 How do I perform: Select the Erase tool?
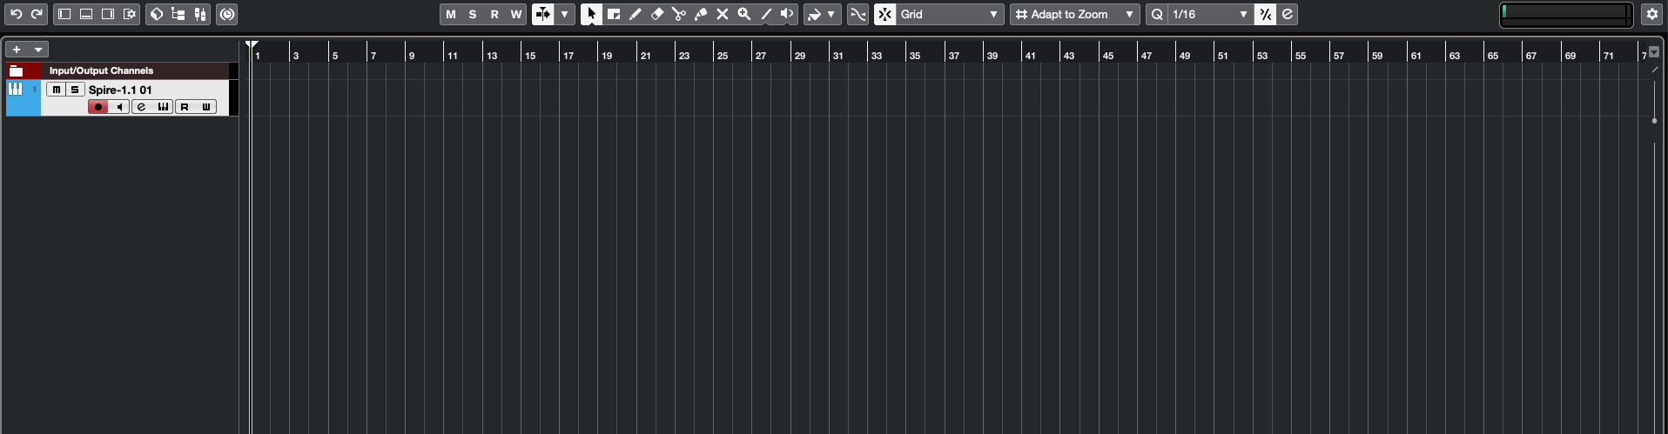coord(657,14)
